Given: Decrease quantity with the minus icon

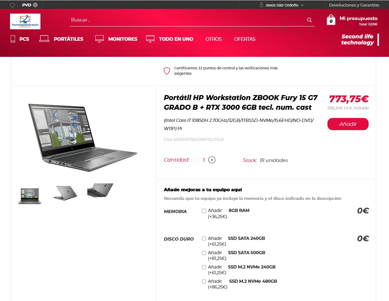Looking at the screenshot, I should pyautogui.click(x=196, y=160).
